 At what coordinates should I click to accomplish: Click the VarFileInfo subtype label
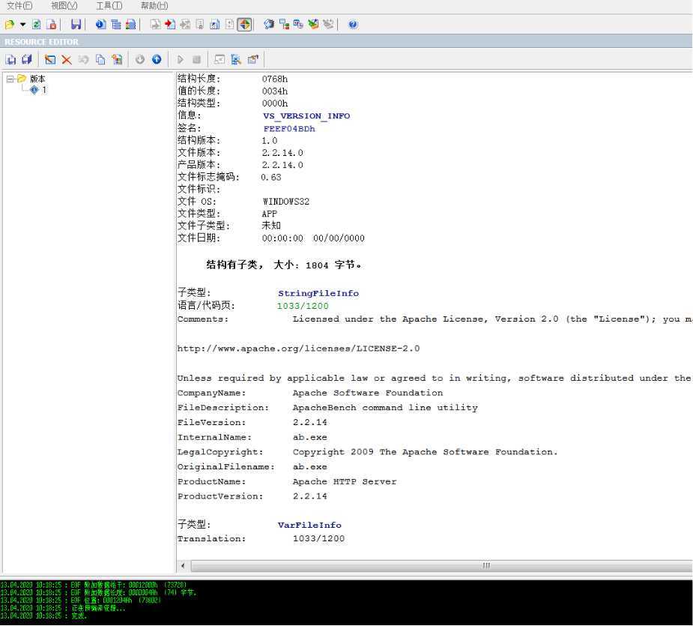pyautogui.click(x=309, y=525)
